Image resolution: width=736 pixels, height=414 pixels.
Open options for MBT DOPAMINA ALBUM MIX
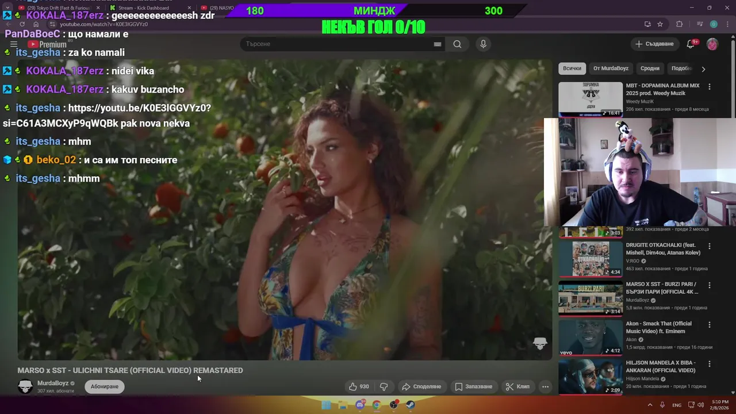pyautogui.click(x=709, y=87)
